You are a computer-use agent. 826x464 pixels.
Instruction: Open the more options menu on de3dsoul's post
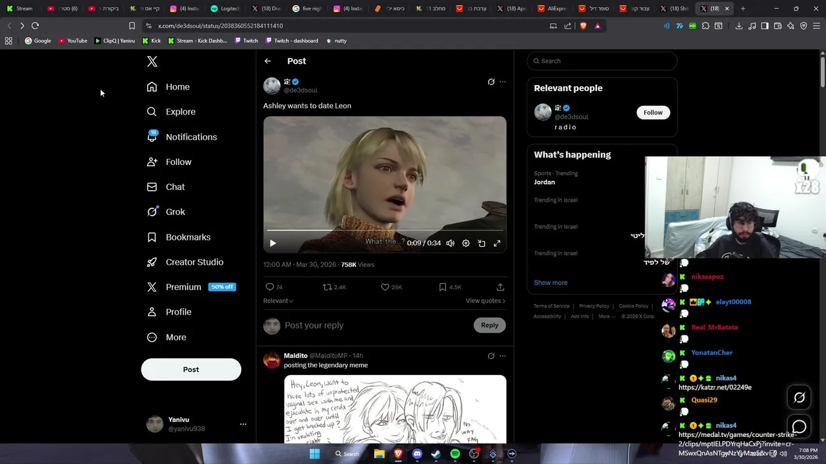click(x=503, y=82)
